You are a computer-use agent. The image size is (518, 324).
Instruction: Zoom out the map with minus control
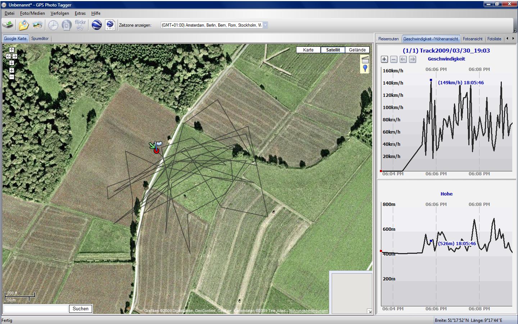click(12, 77)
